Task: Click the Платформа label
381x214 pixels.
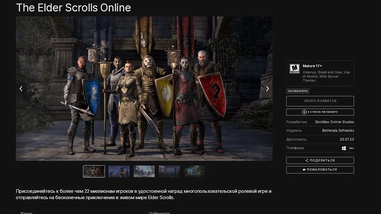Action: [x=295, y=148]
